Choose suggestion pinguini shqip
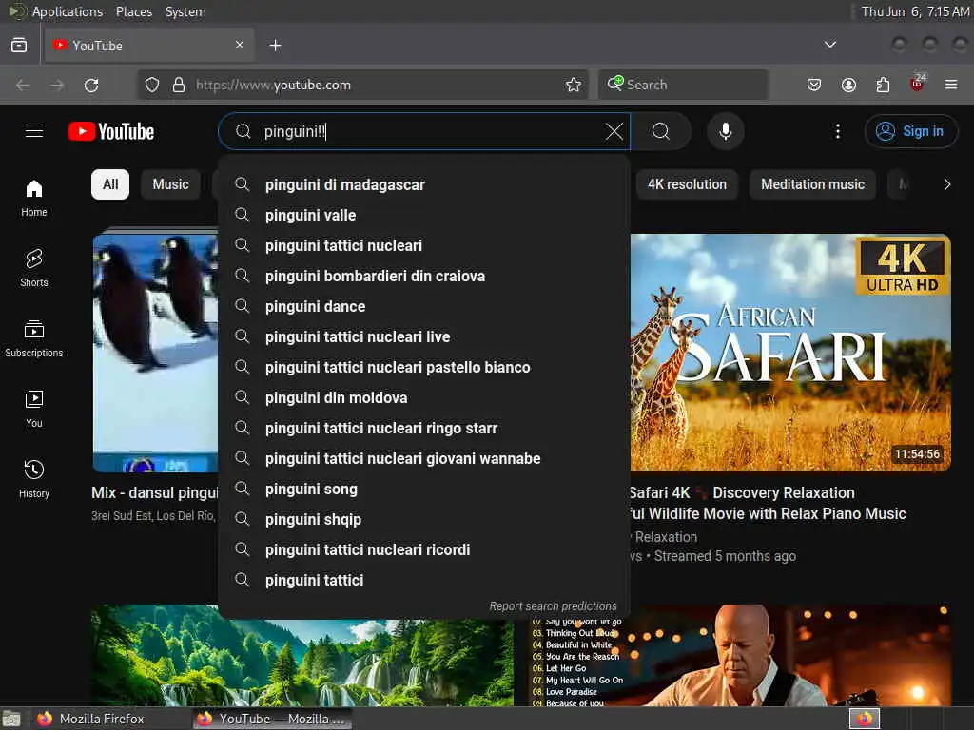Viewport: 974px width, 730px height. [x=424, y=519]
